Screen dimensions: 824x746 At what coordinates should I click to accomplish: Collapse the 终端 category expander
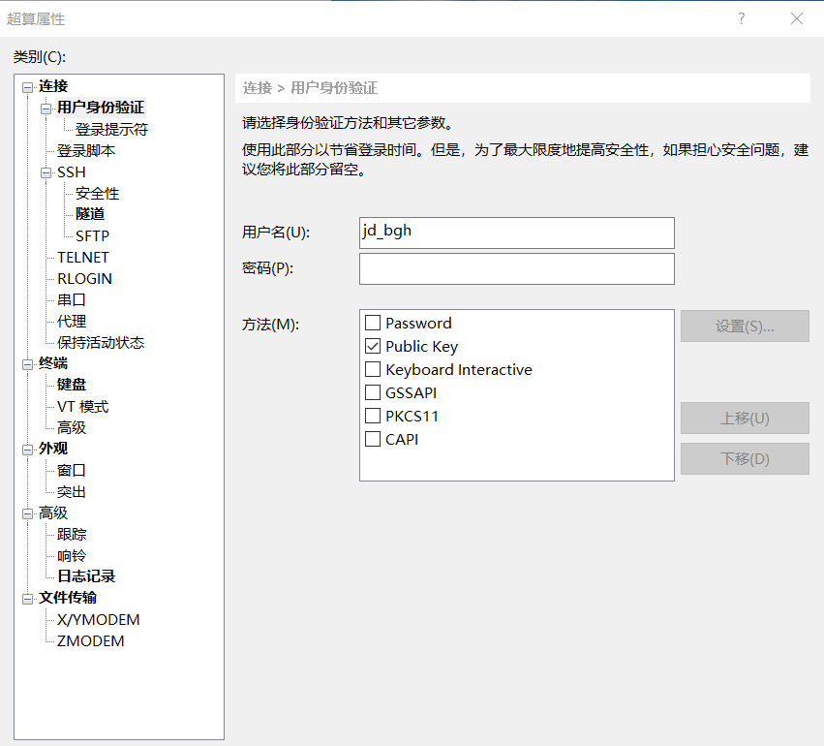[27, 364]
